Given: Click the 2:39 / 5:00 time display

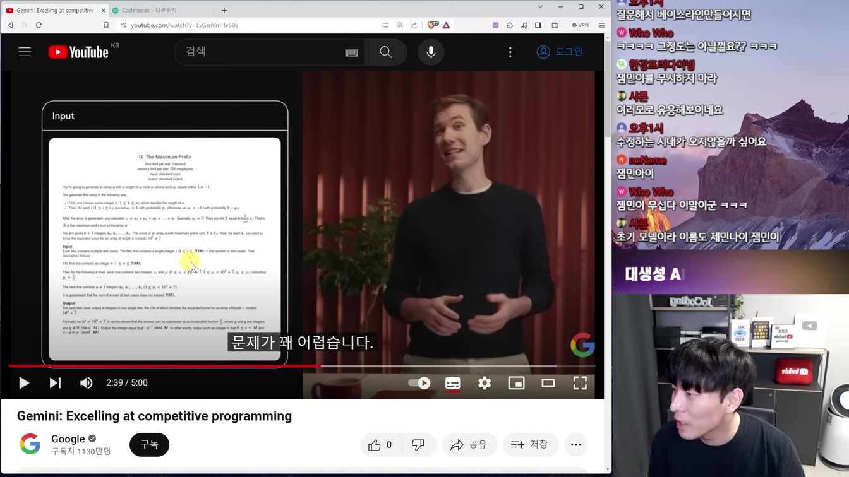Looking at the screenshot, I should [x=127, y=383].
